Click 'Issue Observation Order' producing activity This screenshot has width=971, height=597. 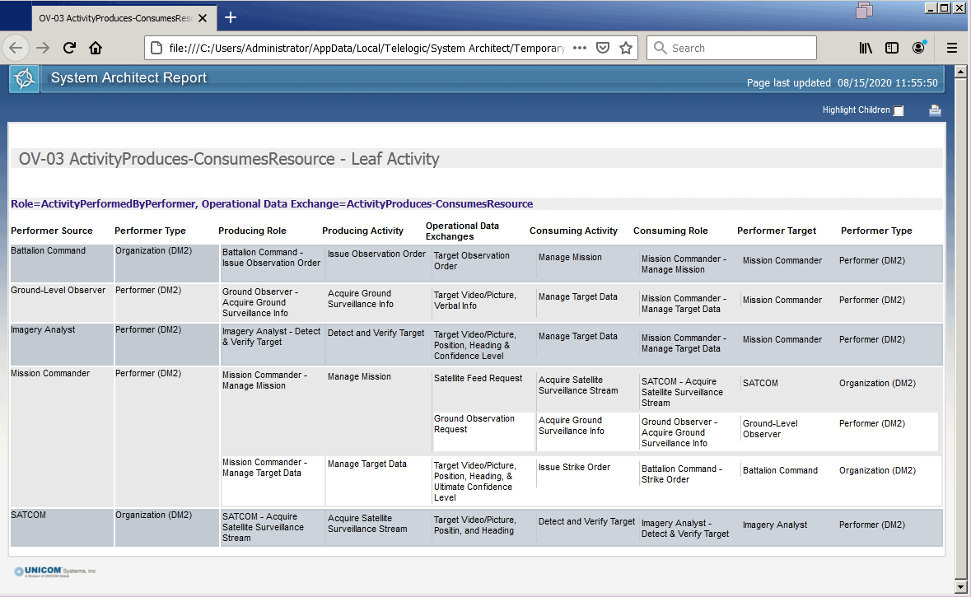pyautogui.click(x=376, y=254)
